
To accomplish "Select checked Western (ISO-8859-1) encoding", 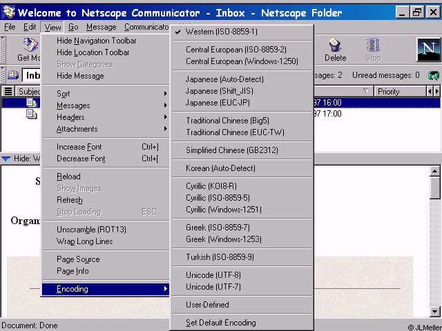I will pos(242,32).
